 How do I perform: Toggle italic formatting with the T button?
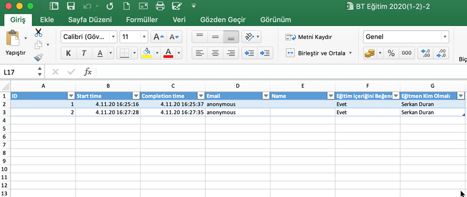pos(84,53)
